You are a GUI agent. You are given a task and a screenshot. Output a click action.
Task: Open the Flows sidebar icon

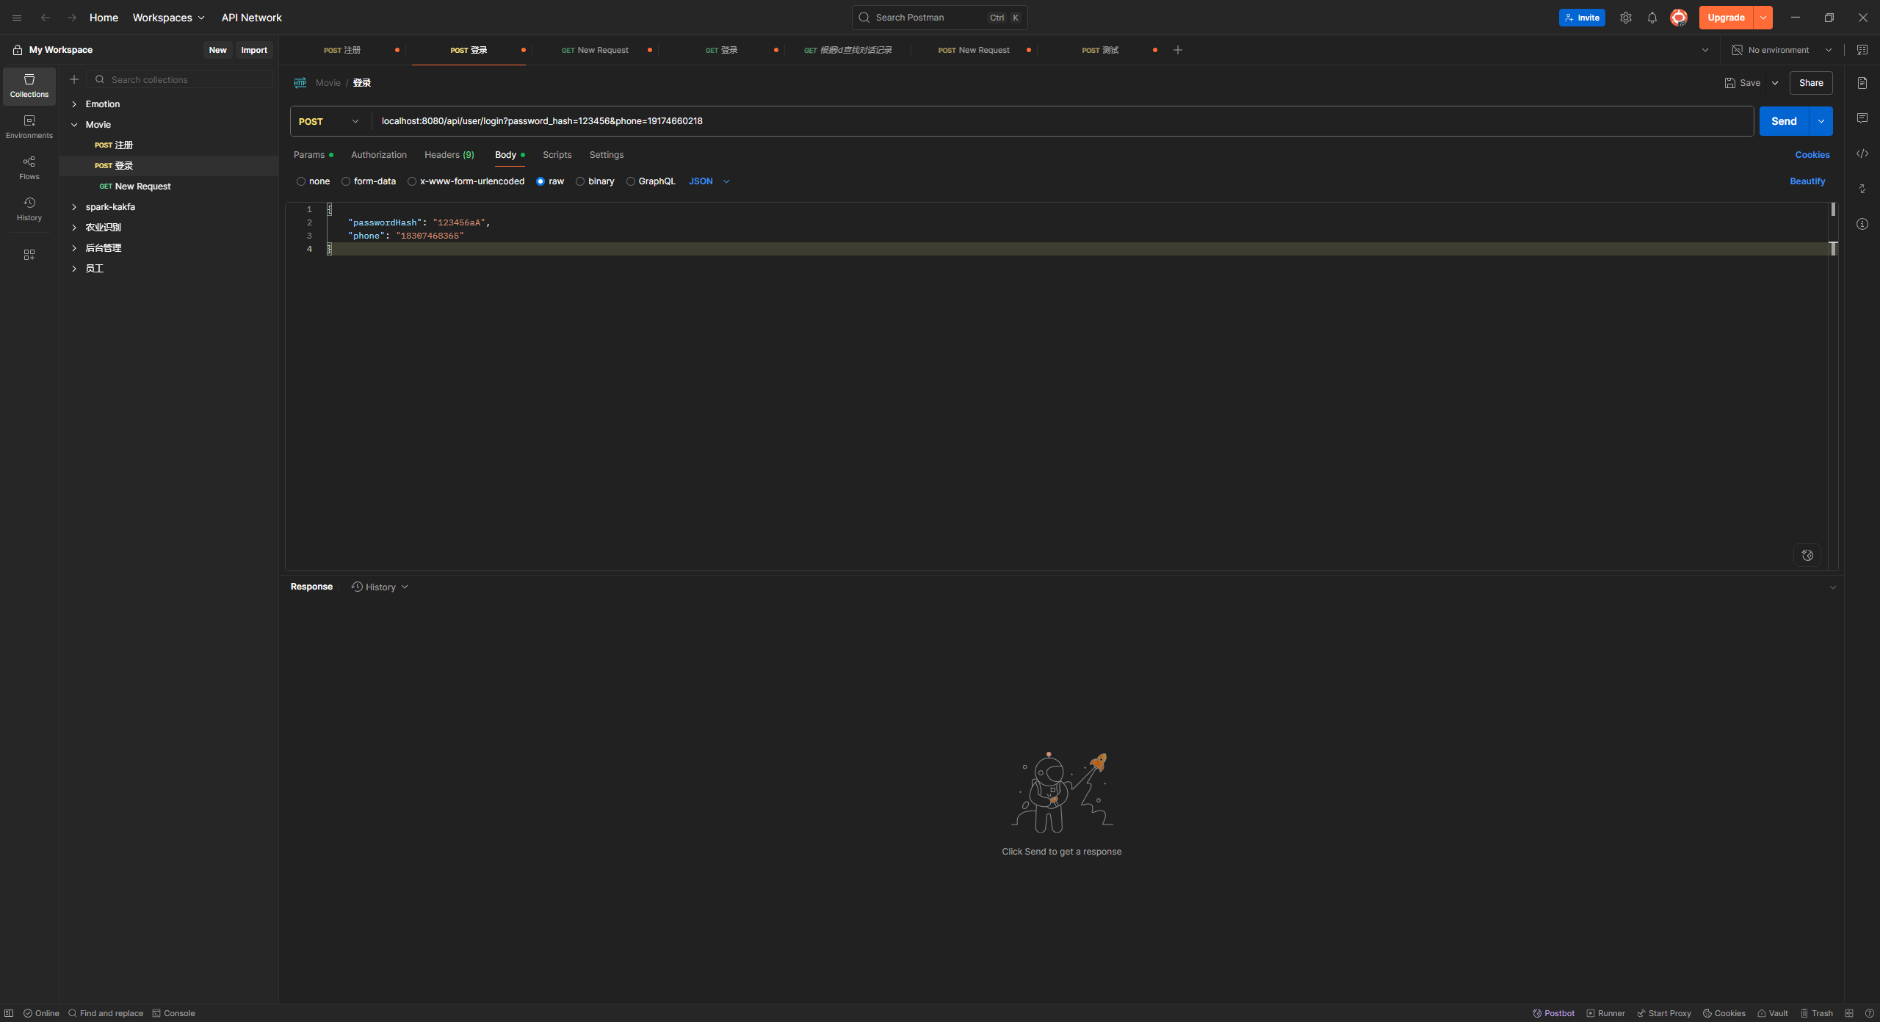click(29, 167)
